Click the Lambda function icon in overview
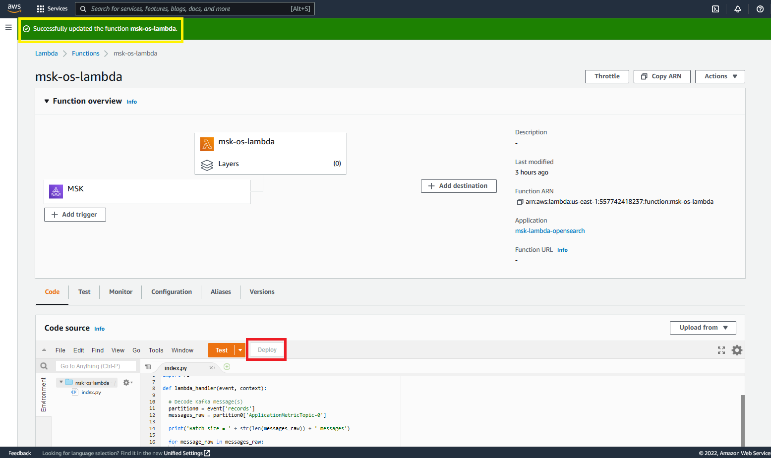This screenshot has width=771, height=458. click(x=207, y=144)
